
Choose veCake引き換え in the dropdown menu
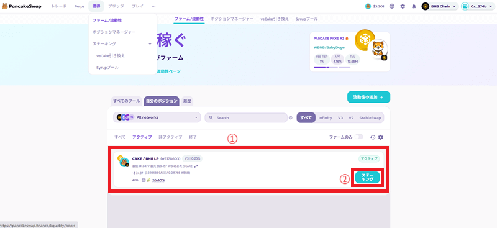click(x=111, y=55)
